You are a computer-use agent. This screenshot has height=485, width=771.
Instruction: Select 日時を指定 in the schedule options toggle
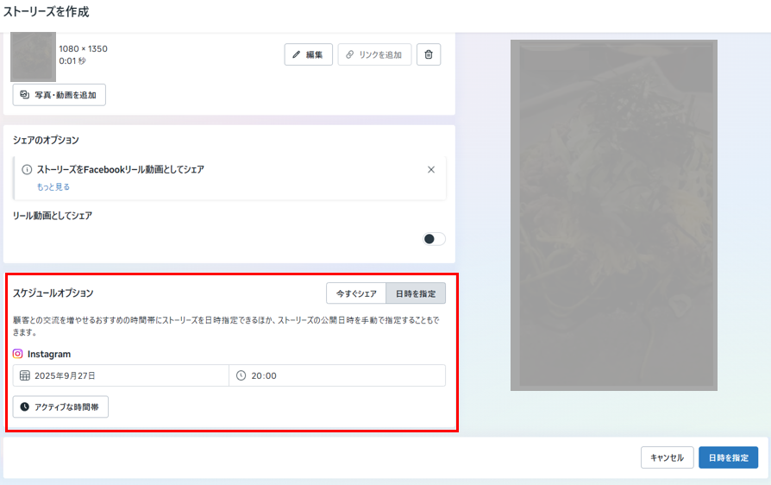point(415,293)
